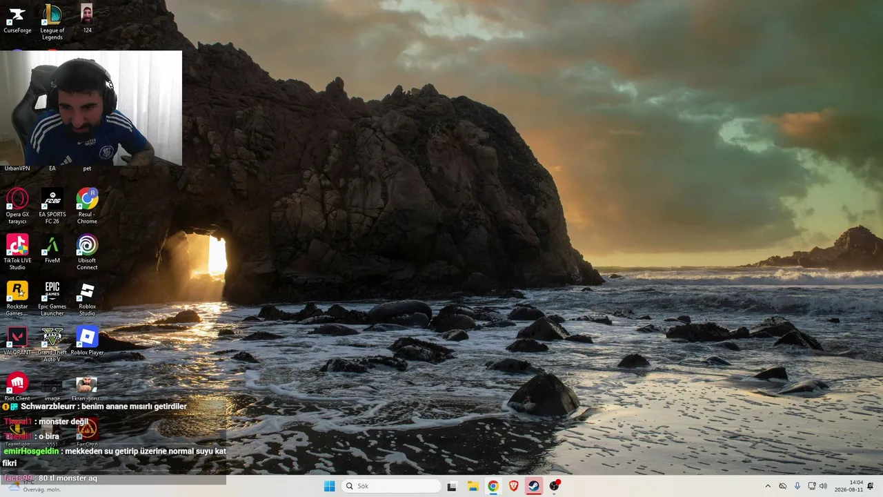Open the Ekran-goru... screenshot file

point(87,388)
